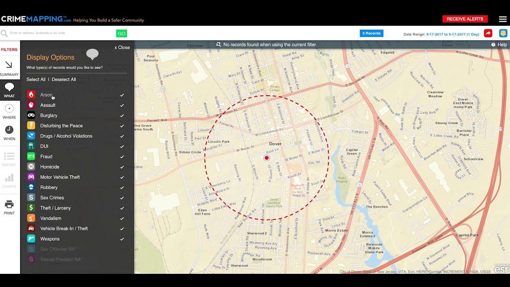
Task: Click the Burglary mask icon
Action: [32, 115]
